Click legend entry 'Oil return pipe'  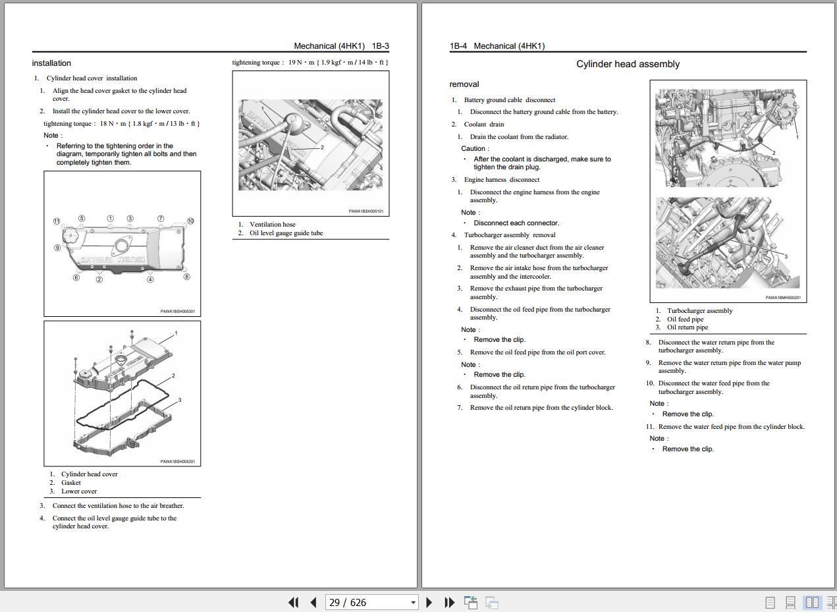(688, 327)
